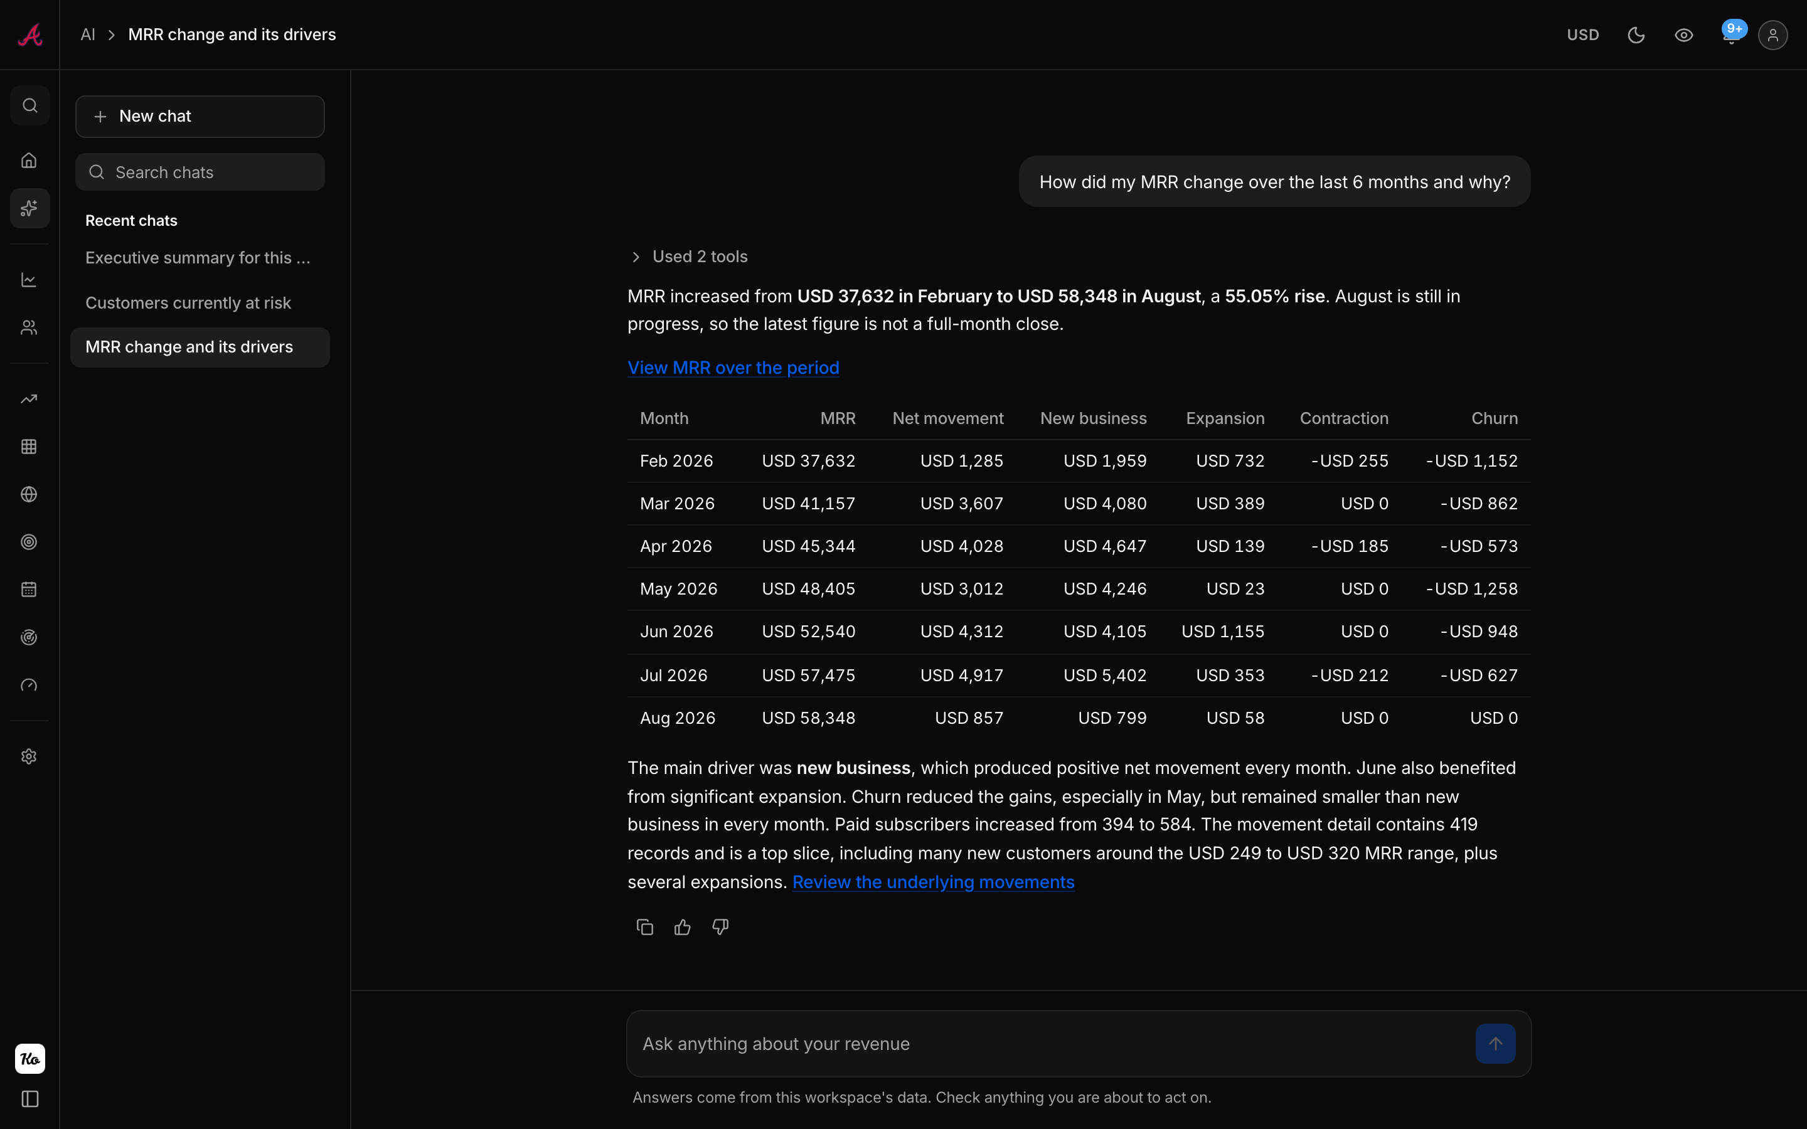This screenshot has height=1129, width=1807.
Task: Open the user profile avatar
Action: [1772, 35]
